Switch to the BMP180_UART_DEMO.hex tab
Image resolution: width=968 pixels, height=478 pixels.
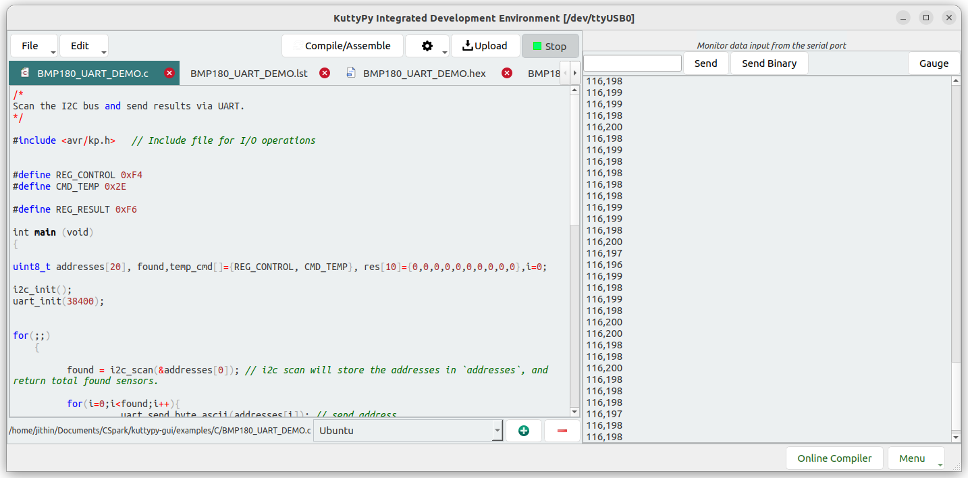click(x=425, y=73)
